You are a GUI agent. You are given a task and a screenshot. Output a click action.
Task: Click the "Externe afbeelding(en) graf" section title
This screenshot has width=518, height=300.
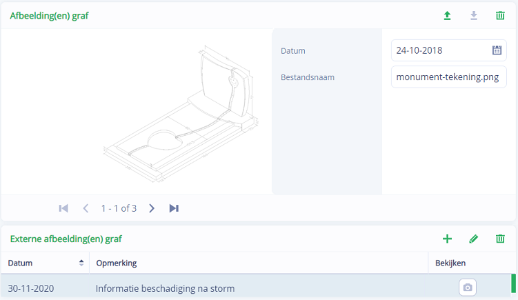(x=66, y=239)
